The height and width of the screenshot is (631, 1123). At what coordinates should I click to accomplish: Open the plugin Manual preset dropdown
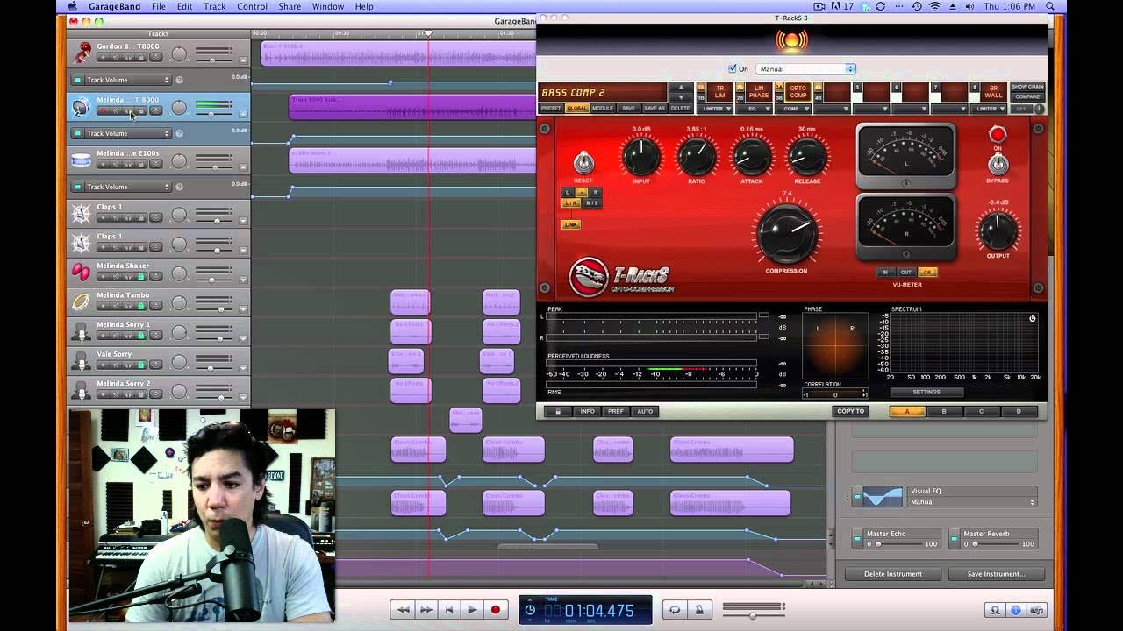click(x=805, y=68)
